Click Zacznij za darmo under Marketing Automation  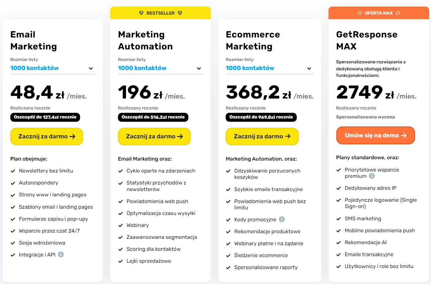[x=154, y=136]
